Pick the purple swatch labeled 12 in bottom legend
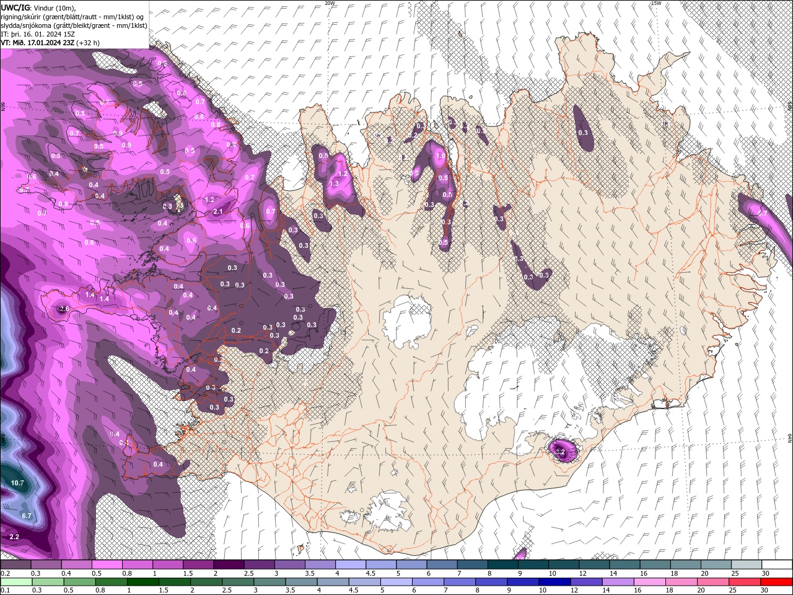 click(586, 581)
